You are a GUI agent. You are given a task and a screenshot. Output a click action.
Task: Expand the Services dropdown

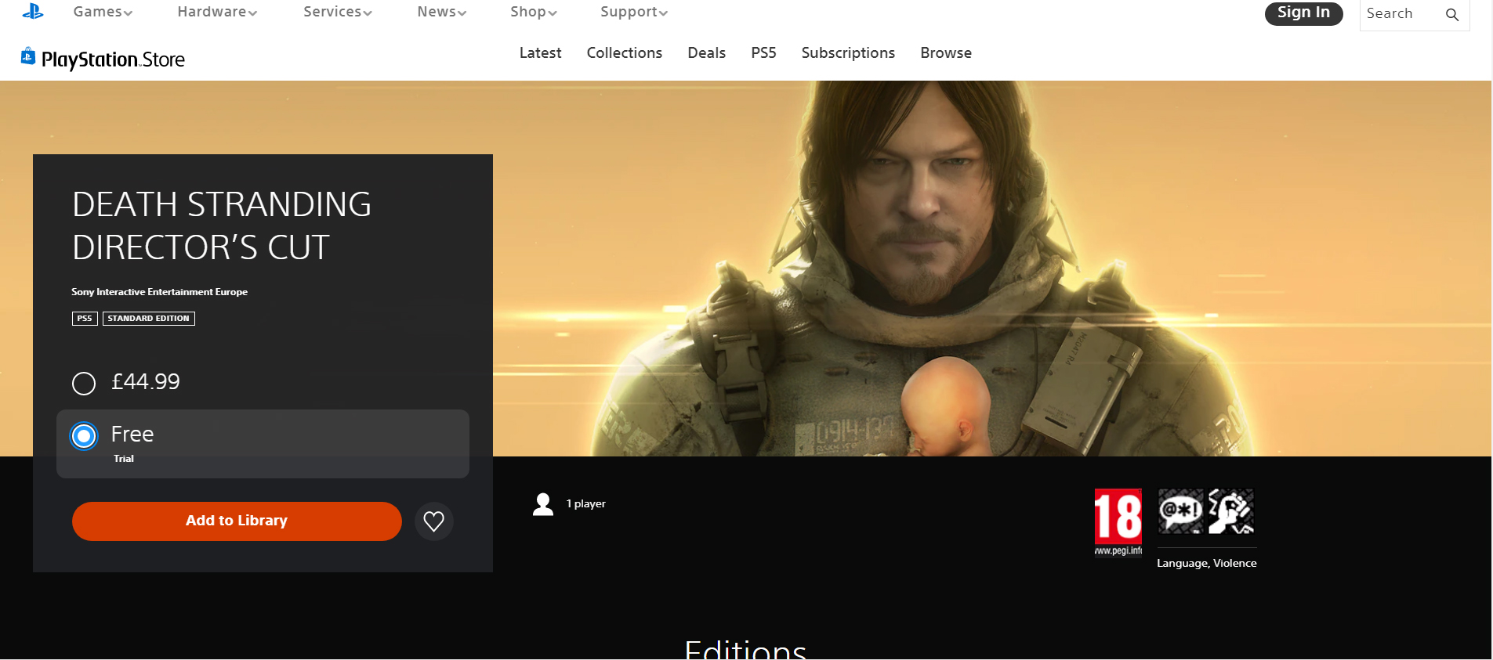(x=337, y=12)
